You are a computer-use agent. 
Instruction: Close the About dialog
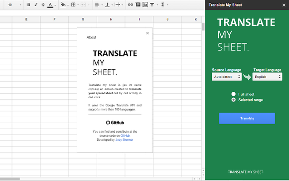point(147,33)
